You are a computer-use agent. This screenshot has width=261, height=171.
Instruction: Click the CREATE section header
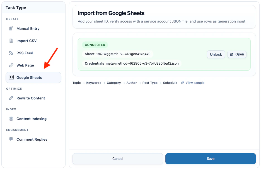(x=12, y=19)
